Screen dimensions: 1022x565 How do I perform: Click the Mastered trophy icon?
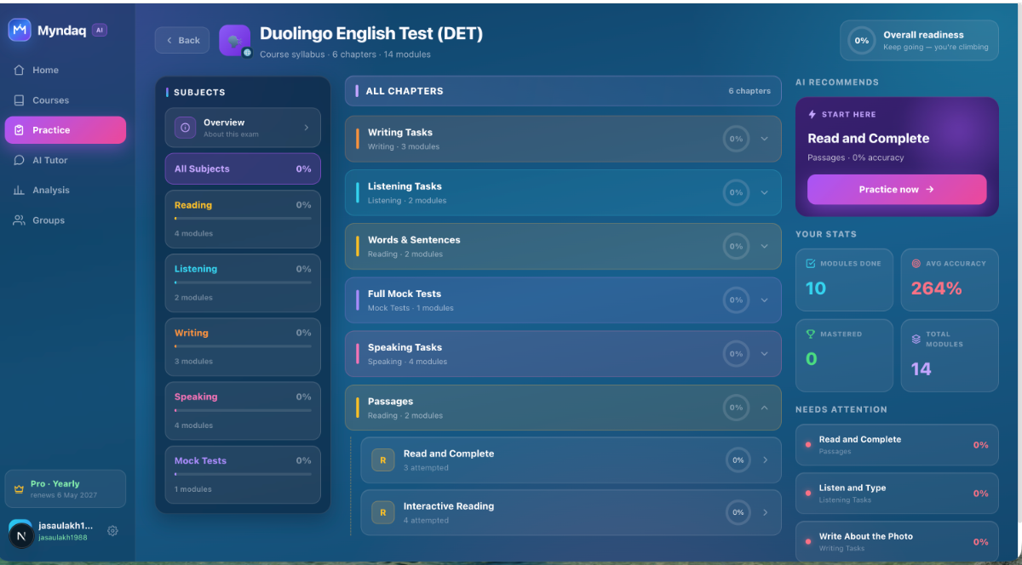pyautogui.click(x=810, y=334)
